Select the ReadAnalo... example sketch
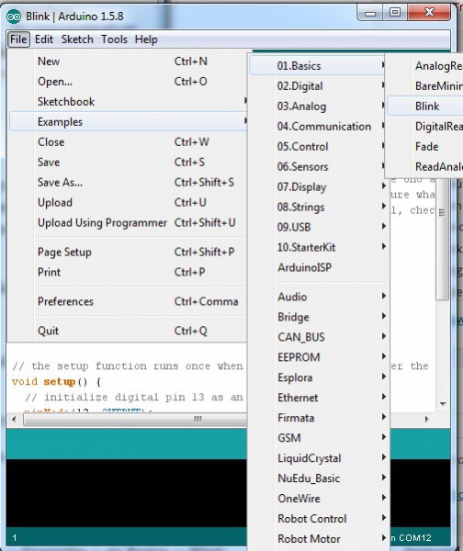Screen dimensions: 463x551 [x=425, y=166]
